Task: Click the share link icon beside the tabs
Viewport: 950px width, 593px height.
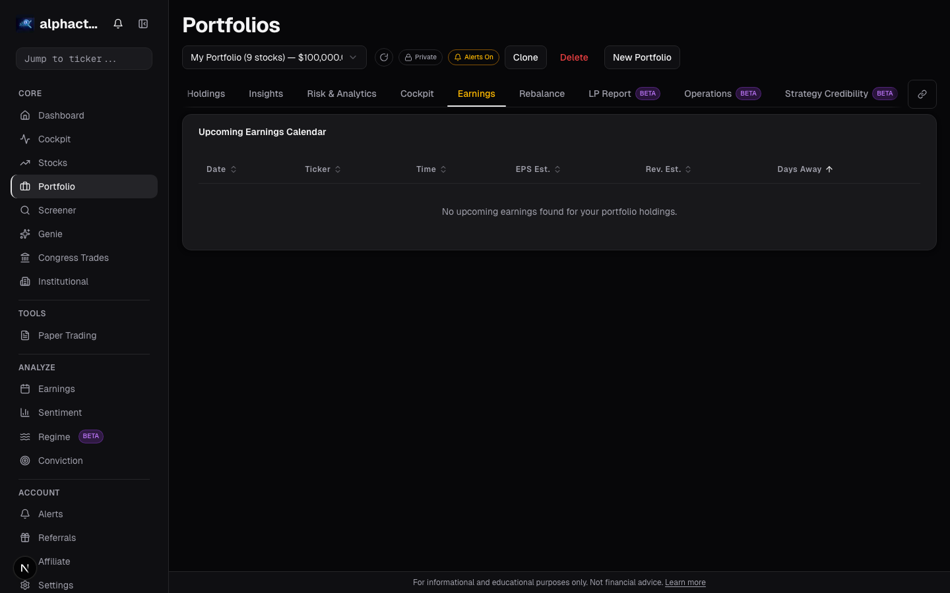Action: pyautogui.click(x=922, y=94)
